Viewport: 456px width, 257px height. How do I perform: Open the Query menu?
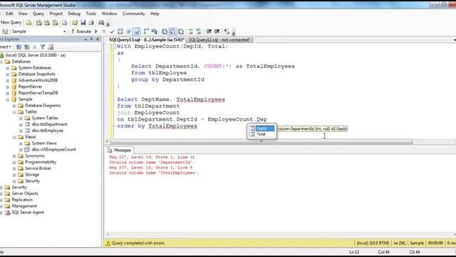(38, 14)
